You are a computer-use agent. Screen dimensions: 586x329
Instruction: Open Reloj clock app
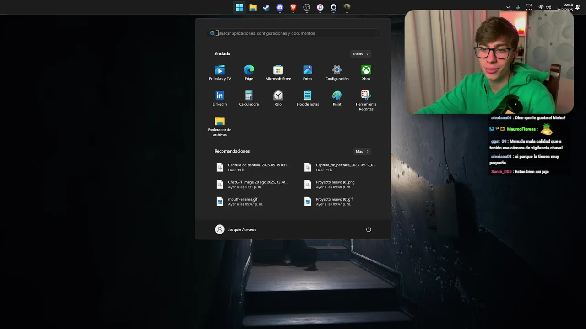pos(278,99)
